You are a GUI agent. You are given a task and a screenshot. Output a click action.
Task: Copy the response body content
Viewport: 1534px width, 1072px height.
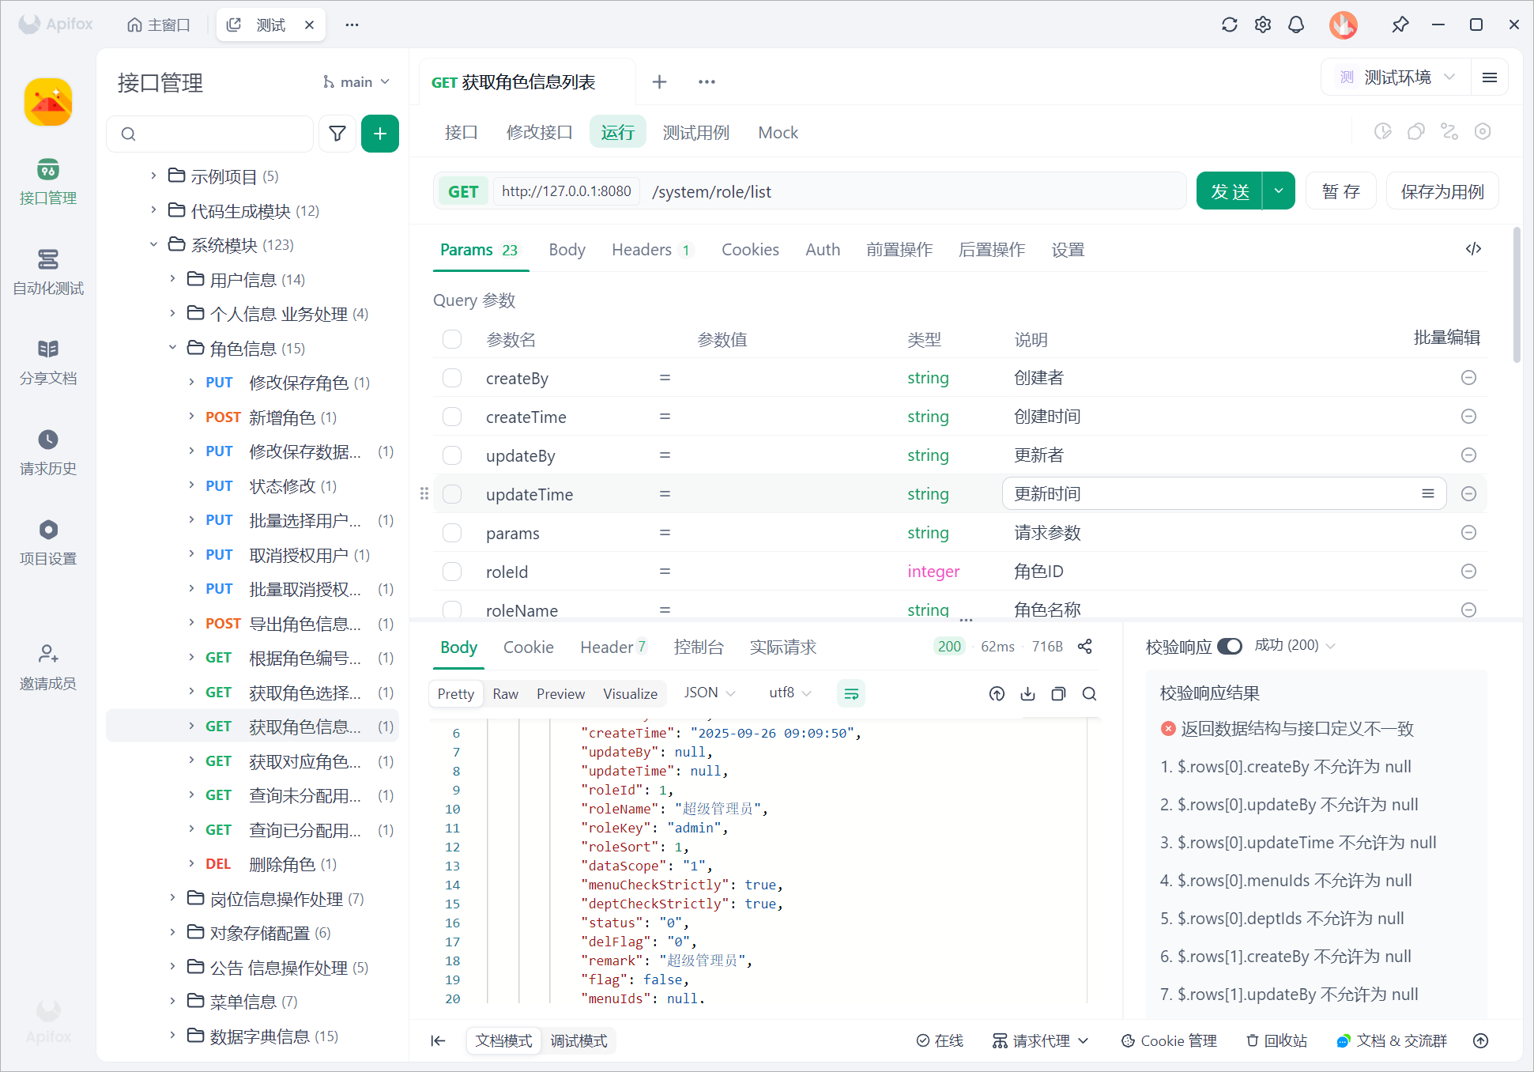tap(1058, 694)
